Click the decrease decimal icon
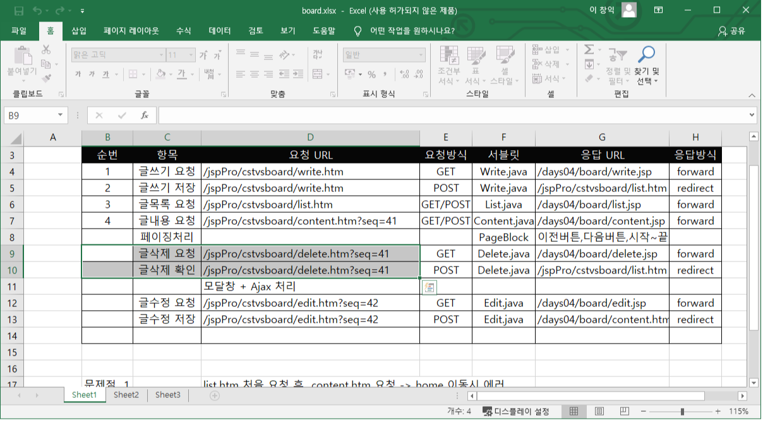 point(418,74)
